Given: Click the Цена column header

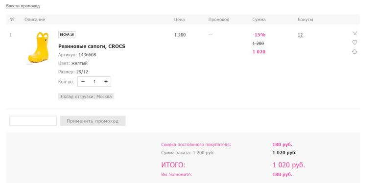Looking at the screenshot, I should (179, 20).
